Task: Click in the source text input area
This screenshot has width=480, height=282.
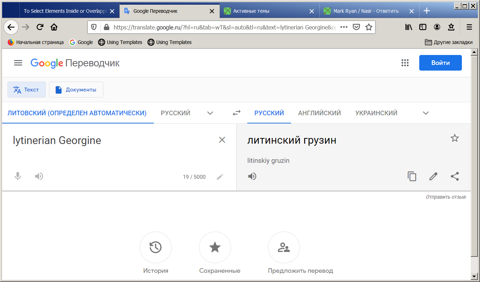Action: (114, 140)
